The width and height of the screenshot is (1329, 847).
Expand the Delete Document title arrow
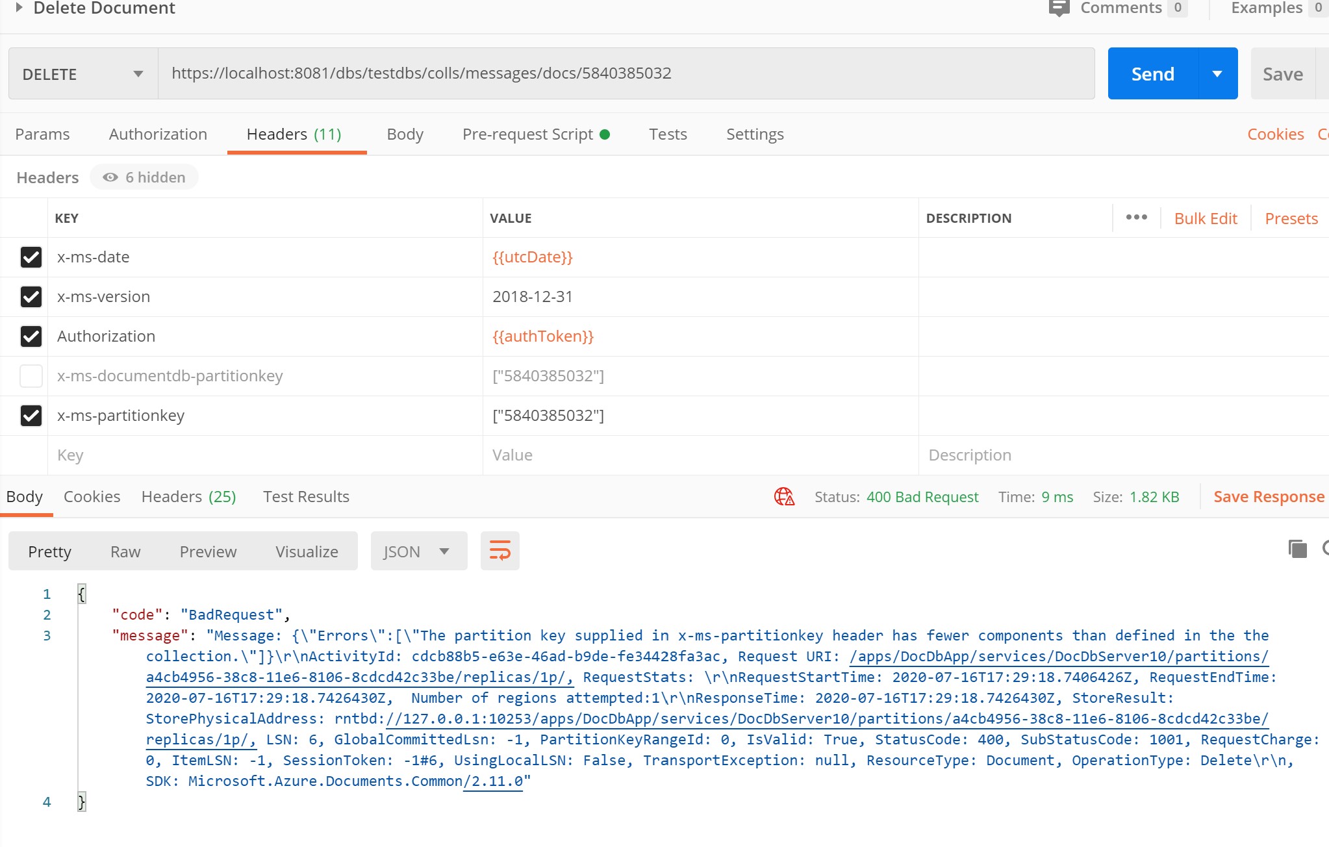tap(19, 8)
